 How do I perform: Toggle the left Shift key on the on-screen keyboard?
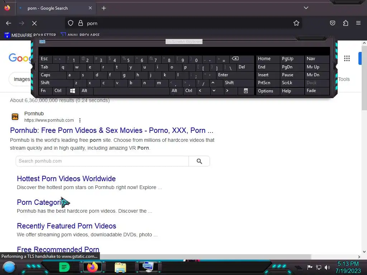(x=56, y=83)
